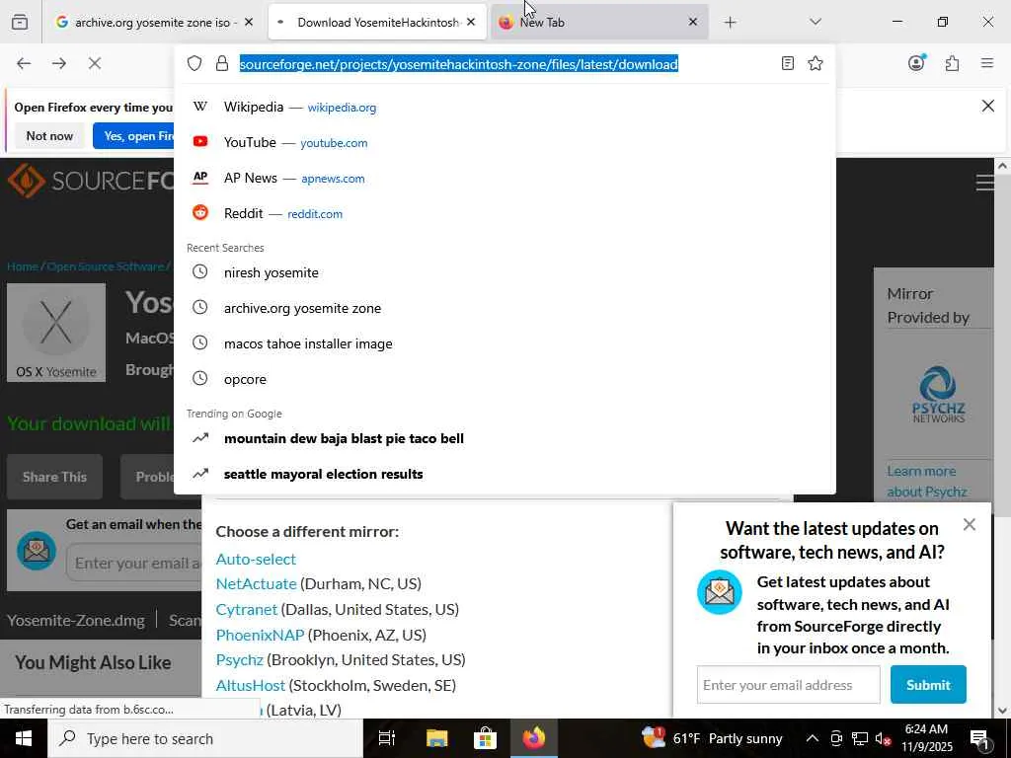Pick trending mountain dew baja blast search
This screenshot has width=1011, height=758.
505,438
